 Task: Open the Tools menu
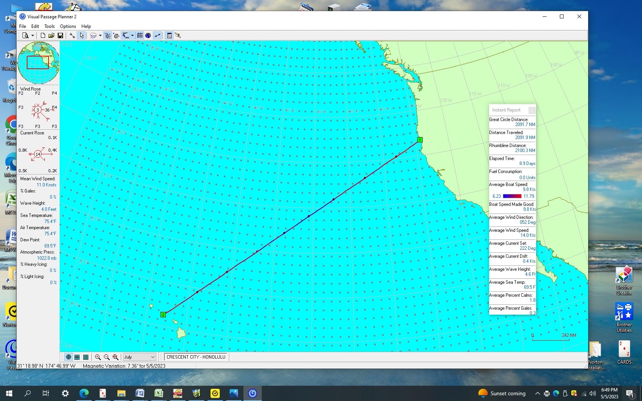[x=49, y=26]
